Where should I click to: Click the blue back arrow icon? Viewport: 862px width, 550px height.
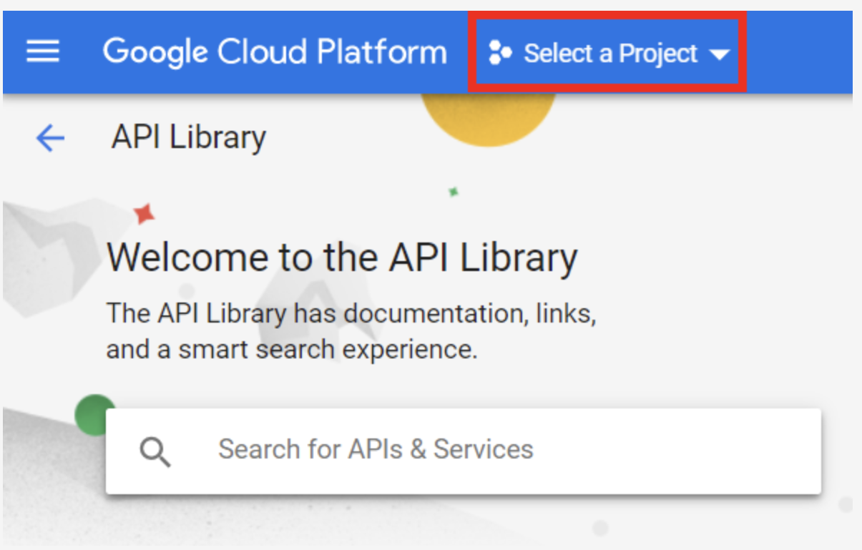pyautogui.click(x=50, y=138)
